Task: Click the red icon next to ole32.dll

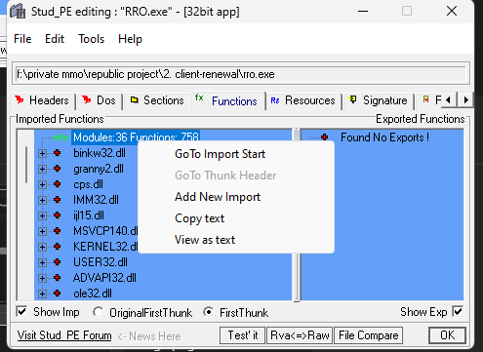Action: pyautogui.click(x=58, y=293)
